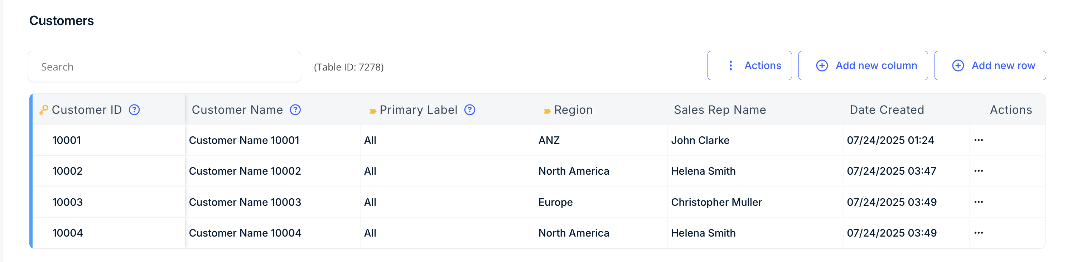Viewport: 1067px width, 262px height.
Task: Open row actions ellipsis for customer 10002
Action: click(x=978, y=171)
